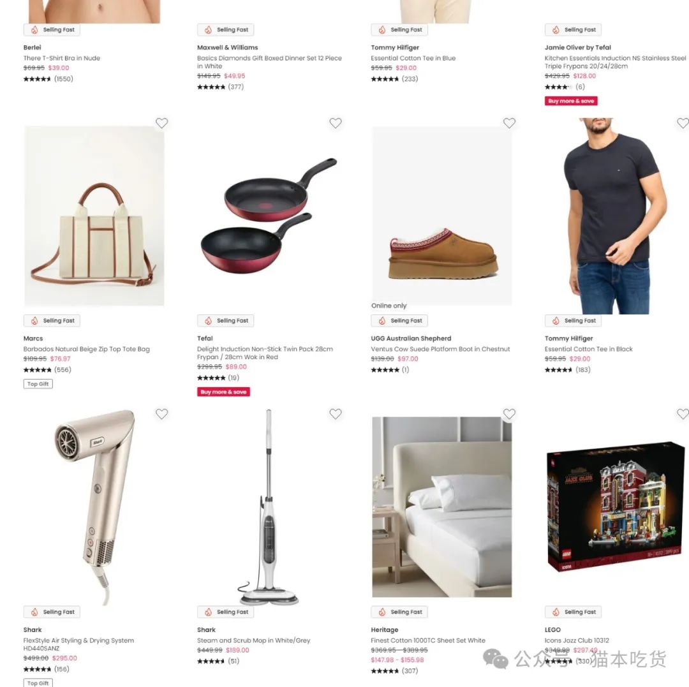Save the Shark steam mop with heart icon

[x=336, y=414]
